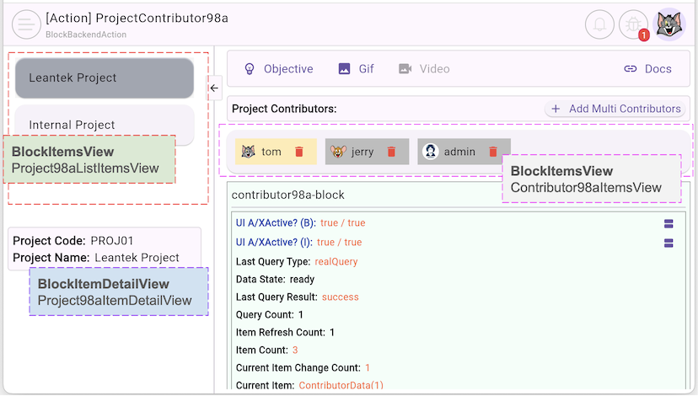This screenshot has width=698, height=396.
Task: Open the bug report icon
Action: [x=633, y=24]
